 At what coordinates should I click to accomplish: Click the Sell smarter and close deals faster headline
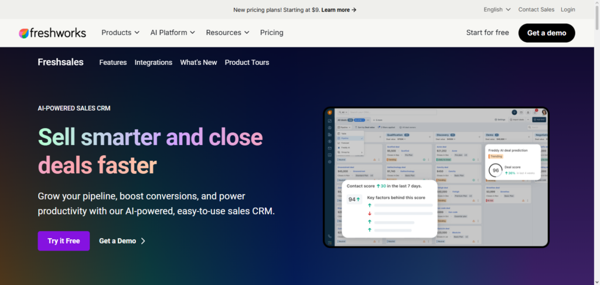(151, 152)
